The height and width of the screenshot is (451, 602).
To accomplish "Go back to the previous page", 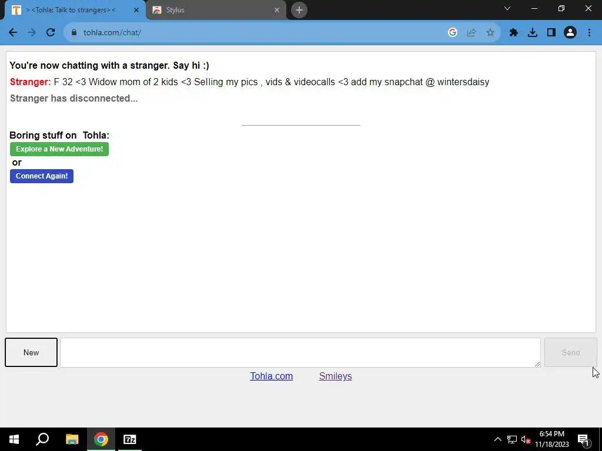I will [13, 33].
